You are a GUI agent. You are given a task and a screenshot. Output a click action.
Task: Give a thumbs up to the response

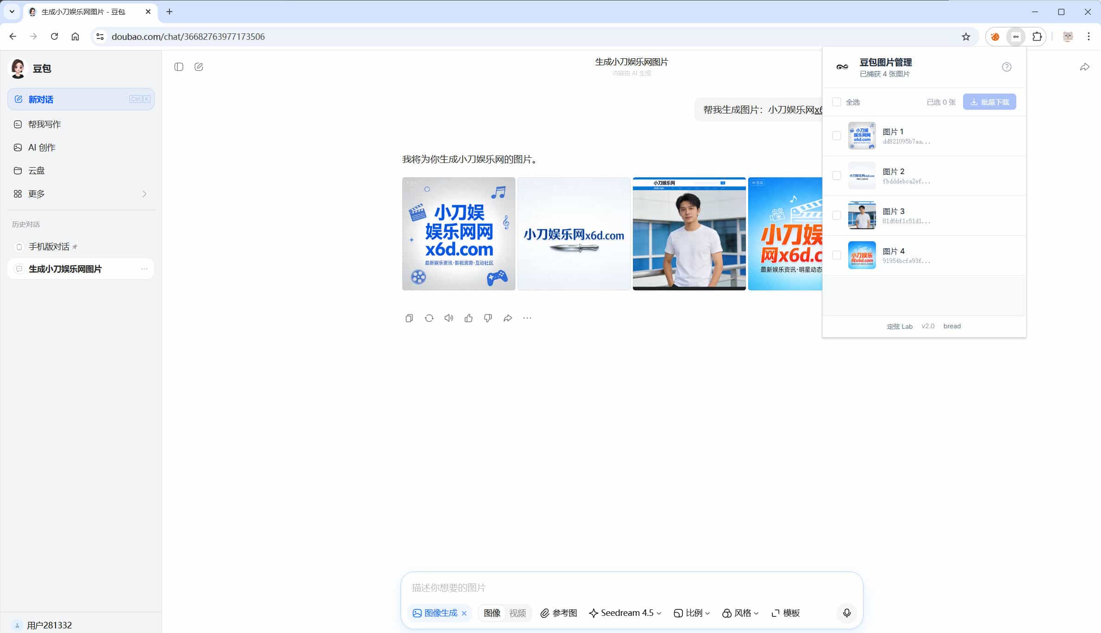469,318
